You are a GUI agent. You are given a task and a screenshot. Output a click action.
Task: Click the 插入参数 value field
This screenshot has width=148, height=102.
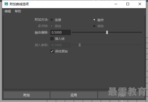point(61,45)
